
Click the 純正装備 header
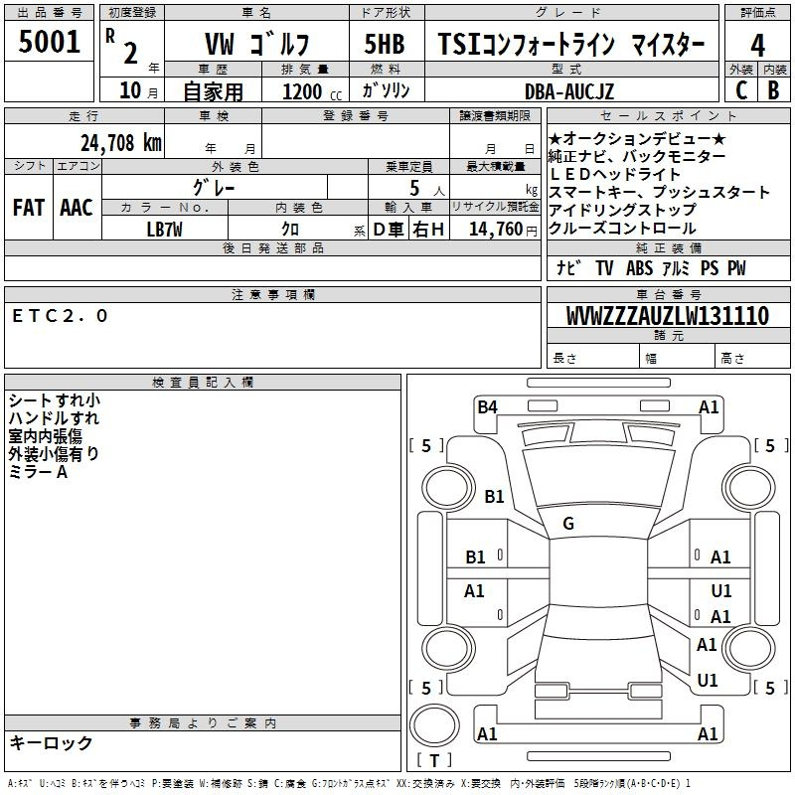point(668,247)
